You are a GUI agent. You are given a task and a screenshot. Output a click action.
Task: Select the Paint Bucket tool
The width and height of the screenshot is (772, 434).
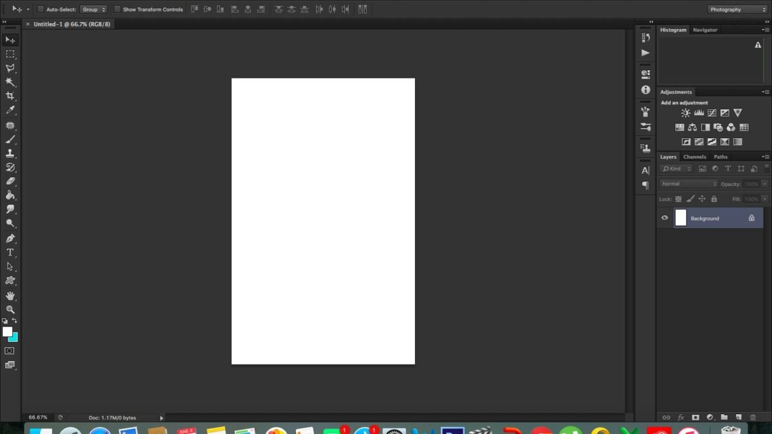(10, 195)
